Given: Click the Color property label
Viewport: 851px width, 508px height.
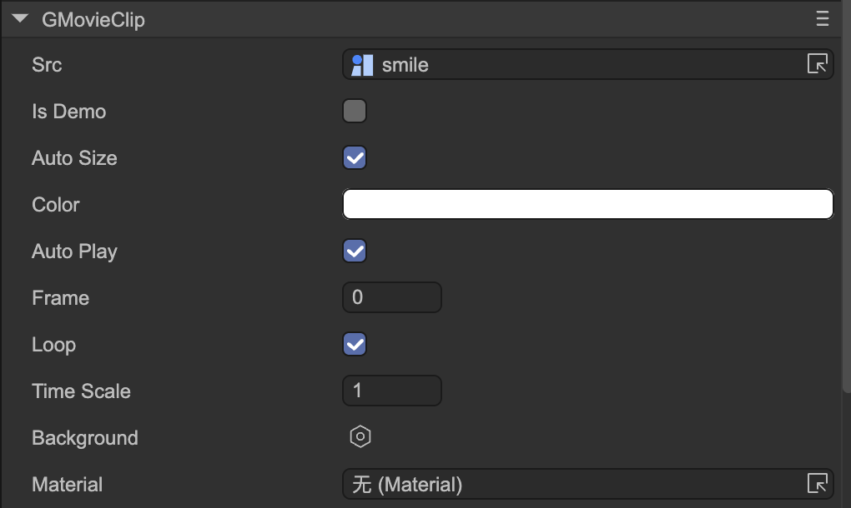Looking at the screenshot, I should click(x=56, y=205).
